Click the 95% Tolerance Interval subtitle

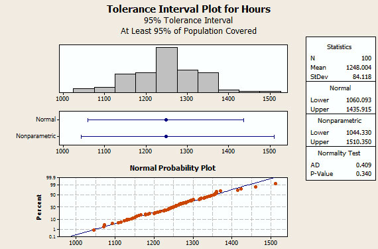[188, 21]
